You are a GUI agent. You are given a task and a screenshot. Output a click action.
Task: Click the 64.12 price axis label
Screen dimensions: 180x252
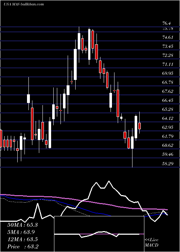tap(168, 118)
